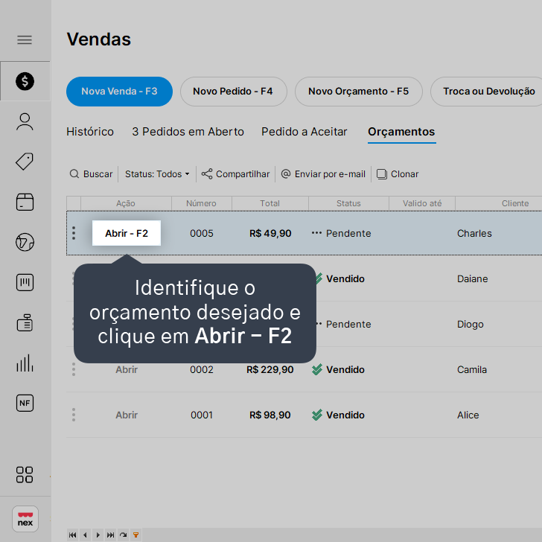
Task: Click next page arrow in footer
Action: pos(98,535)
